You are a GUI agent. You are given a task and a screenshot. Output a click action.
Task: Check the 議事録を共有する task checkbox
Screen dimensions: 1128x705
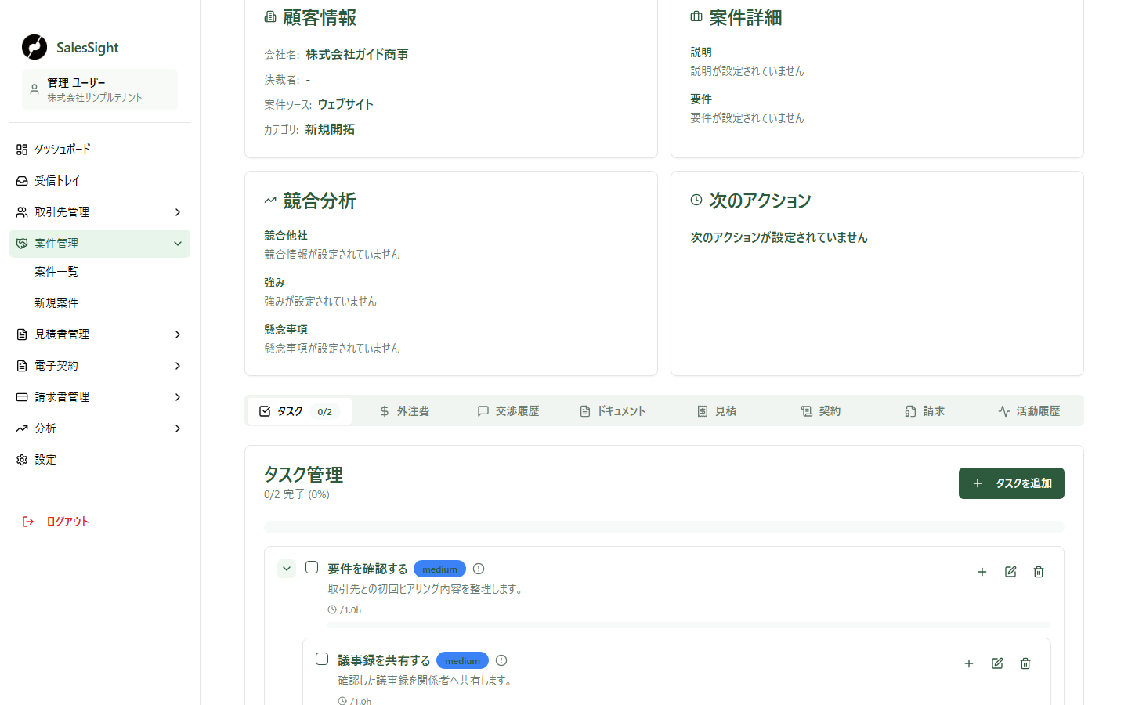322,659
